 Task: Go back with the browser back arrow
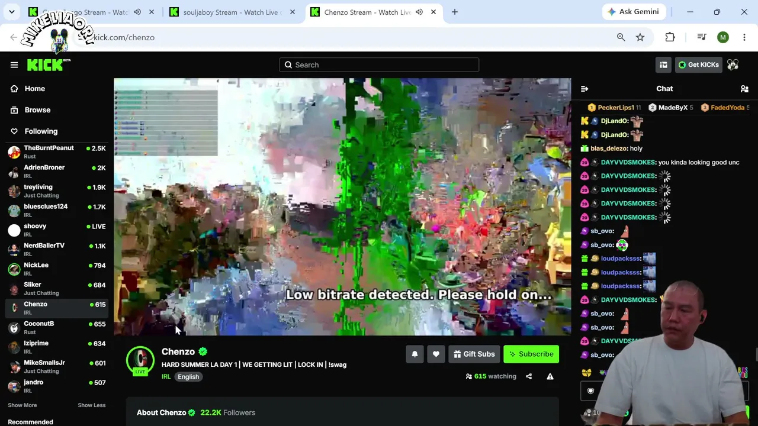click(x=14, y=37)
